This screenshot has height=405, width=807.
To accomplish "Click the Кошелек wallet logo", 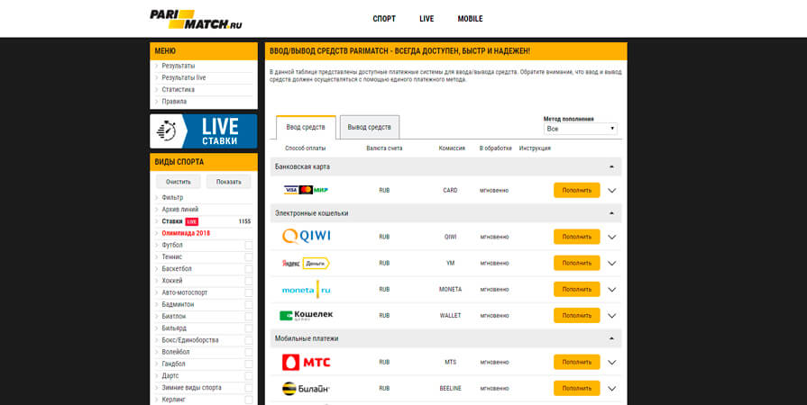I will pos(307,315).
